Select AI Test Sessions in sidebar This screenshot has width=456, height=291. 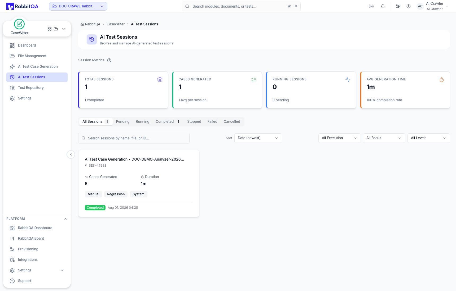37,77
